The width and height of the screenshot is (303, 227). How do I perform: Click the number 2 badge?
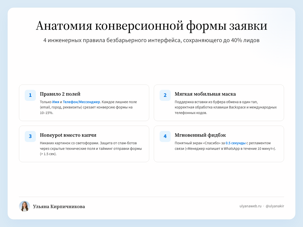[165, 95]
